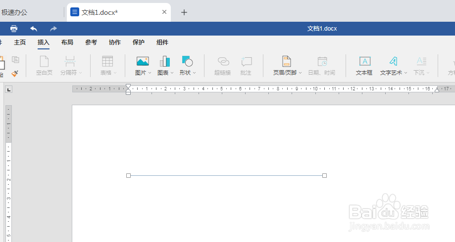The image size is (455, 242).
Task: Insert a picture with the 图片 icon
Action: tap(143, 61)
